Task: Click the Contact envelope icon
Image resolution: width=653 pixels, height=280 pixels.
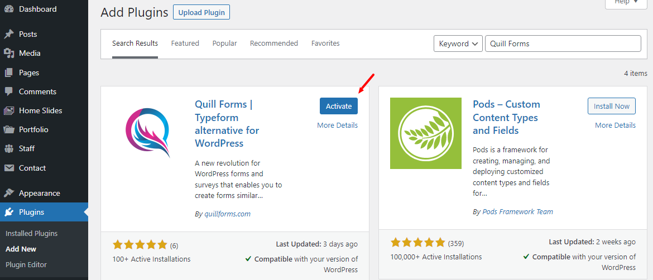Action: (9, 168)
